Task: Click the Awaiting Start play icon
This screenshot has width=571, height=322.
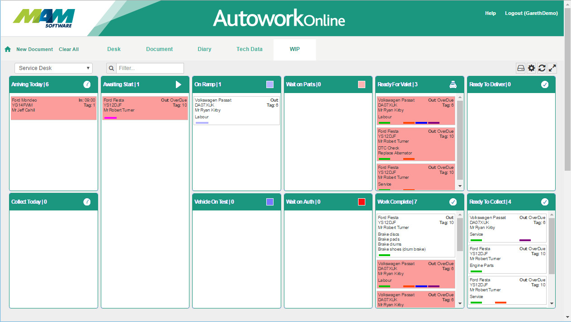Action: (178, 84)
